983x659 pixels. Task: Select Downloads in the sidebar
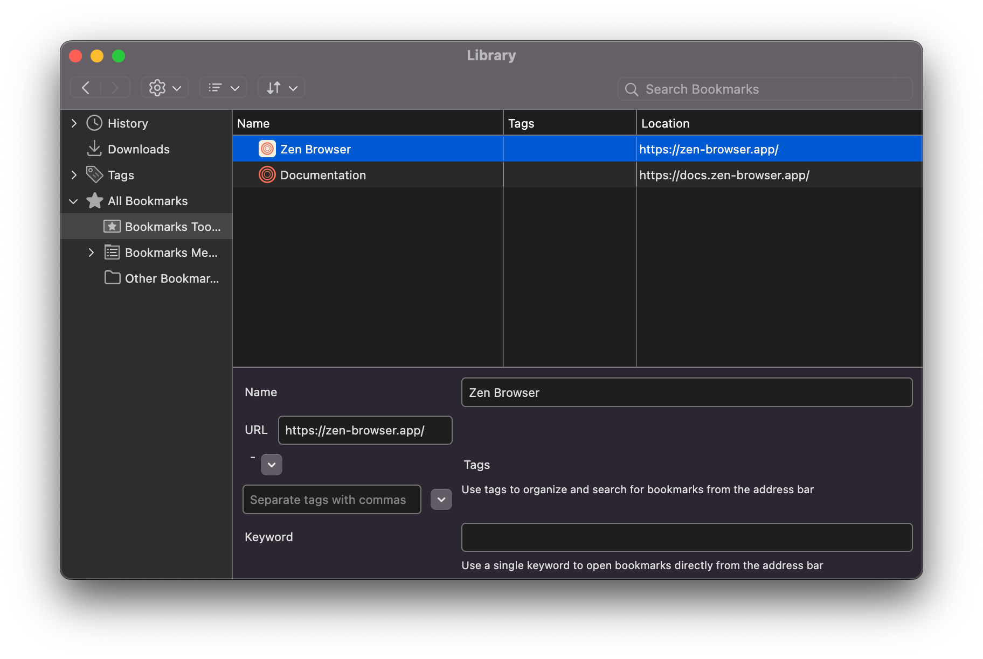pyautogui.click(x=147, y=149)
